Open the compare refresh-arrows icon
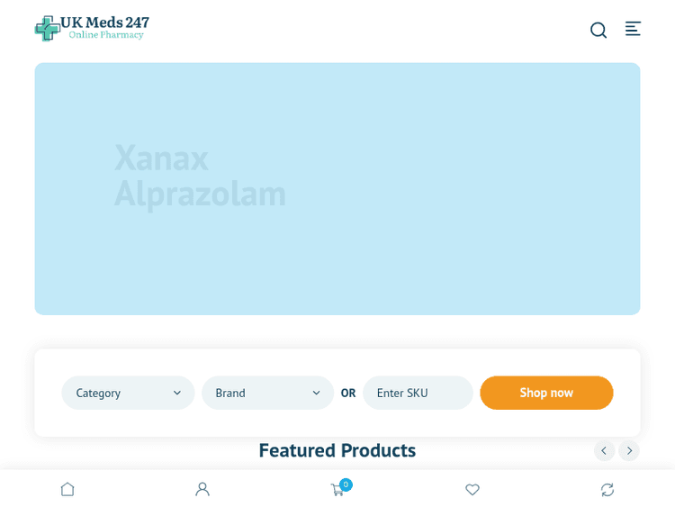The width and height of the screenshot is (675, 507). (607, 489)
